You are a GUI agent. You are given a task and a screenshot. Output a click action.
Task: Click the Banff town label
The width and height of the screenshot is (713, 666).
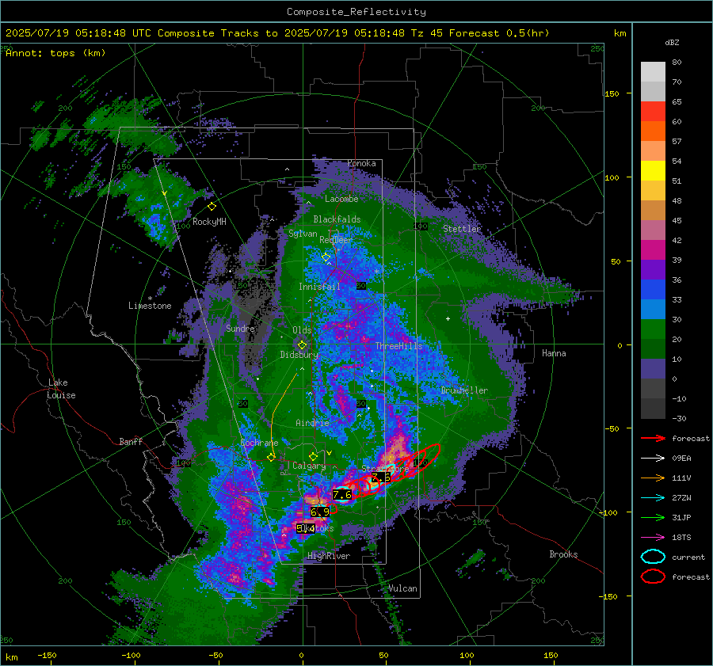(131, 442)
